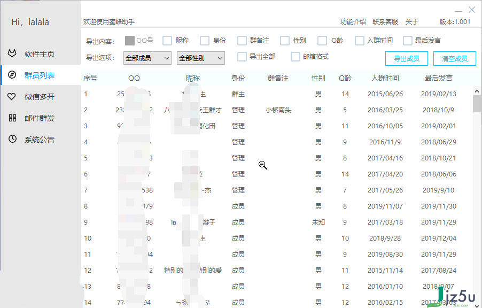Image resolution: width=482 pixels, height=308 pixels.
Task: Click 清空成员 to clear members
Action: point(454,58)
